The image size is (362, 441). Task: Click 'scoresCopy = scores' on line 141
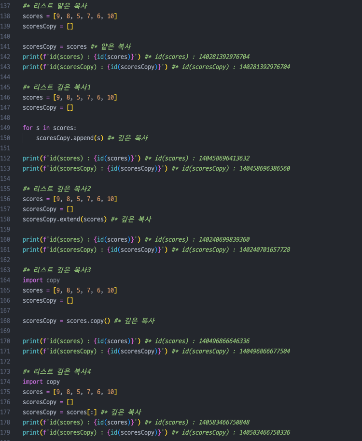pos(55,47)
